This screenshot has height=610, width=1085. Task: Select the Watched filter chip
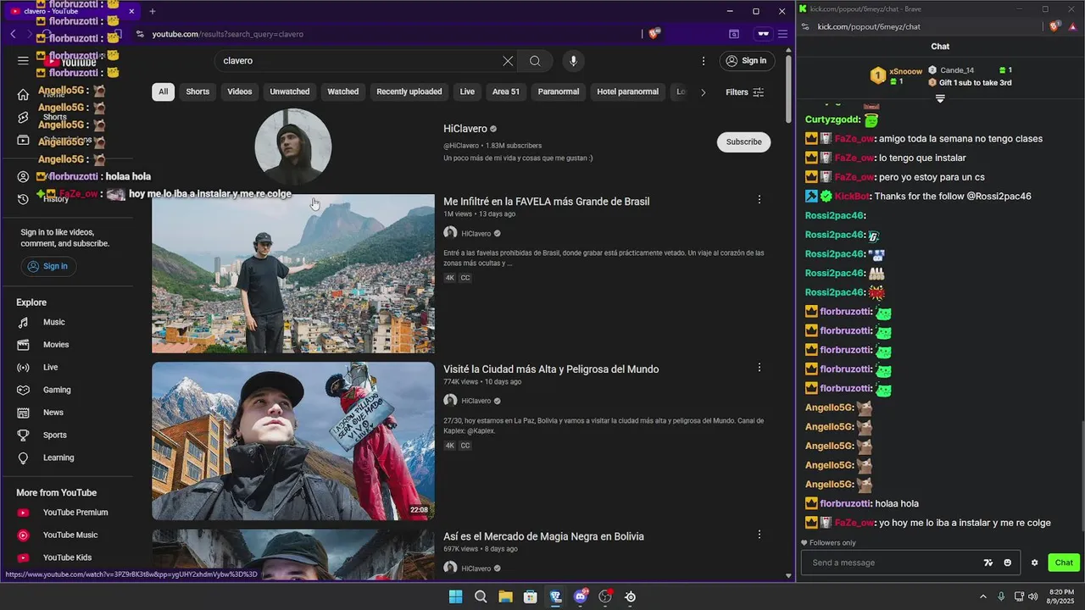coord(343,91)
